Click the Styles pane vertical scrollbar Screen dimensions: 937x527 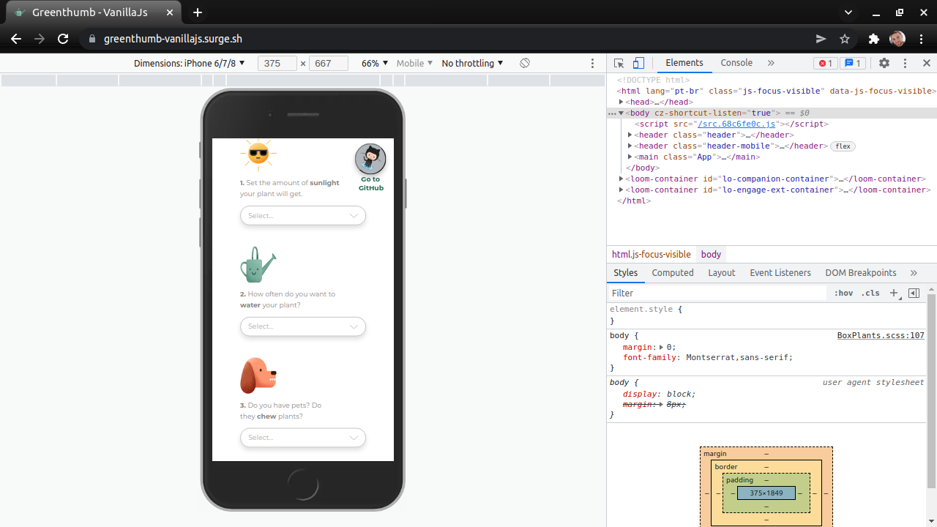point(931,392)
